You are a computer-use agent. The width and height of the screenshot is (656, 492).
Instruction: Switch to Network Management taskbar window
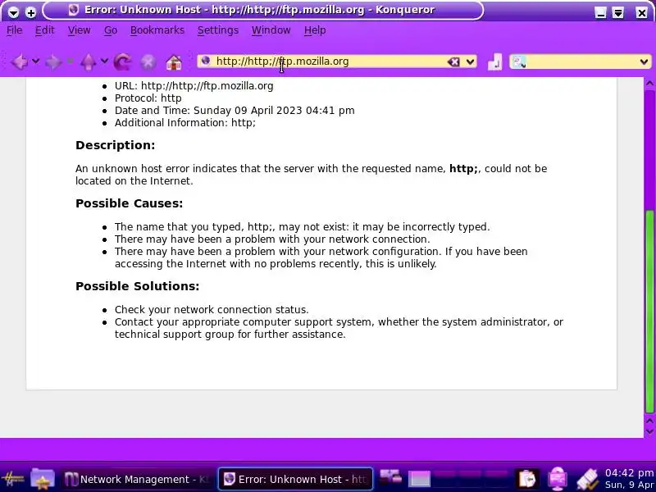point(138,479)
